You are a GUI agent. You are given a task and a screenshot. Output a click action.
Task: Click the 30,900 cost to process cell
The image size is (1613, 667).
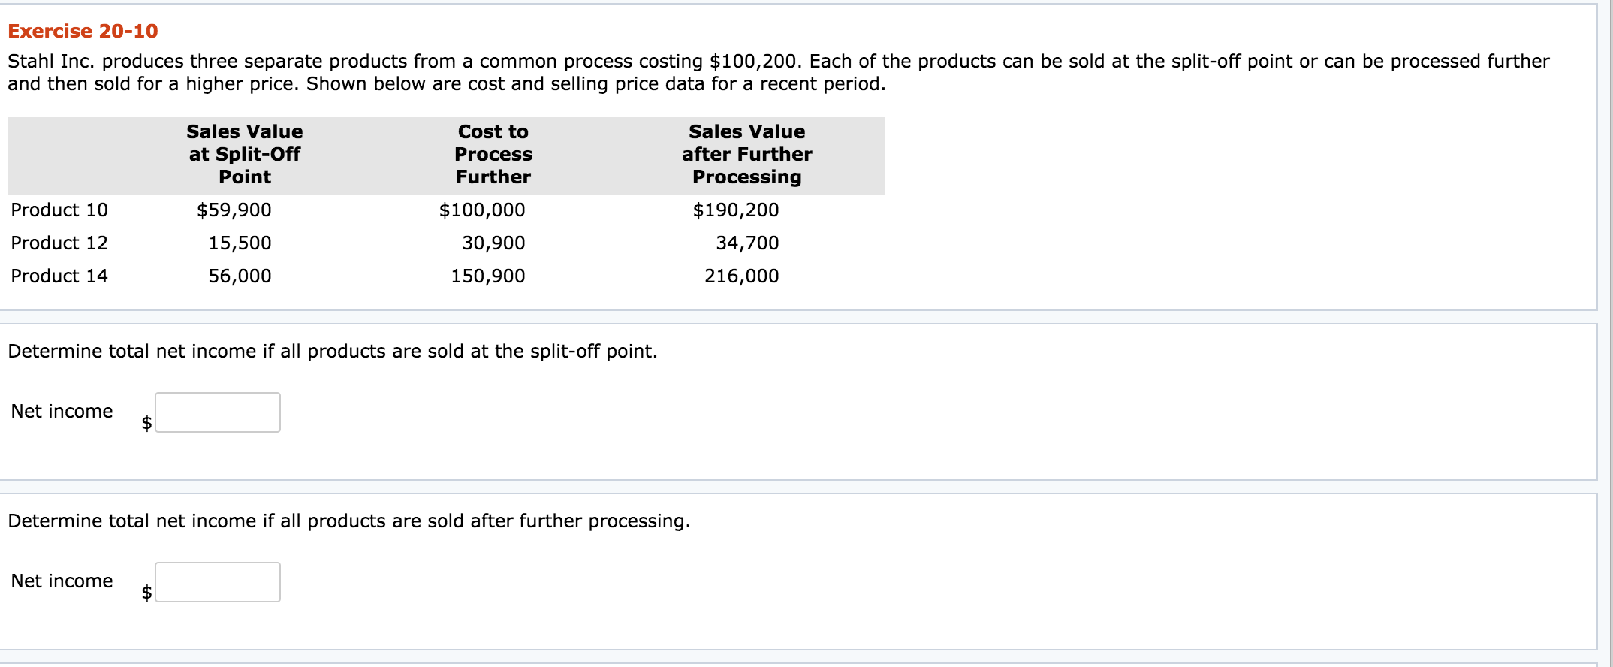[x=493, y=243]
